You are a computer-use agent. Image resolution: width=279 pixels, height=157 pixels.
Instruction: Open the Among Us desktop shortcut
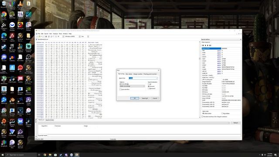pos(20,26)
